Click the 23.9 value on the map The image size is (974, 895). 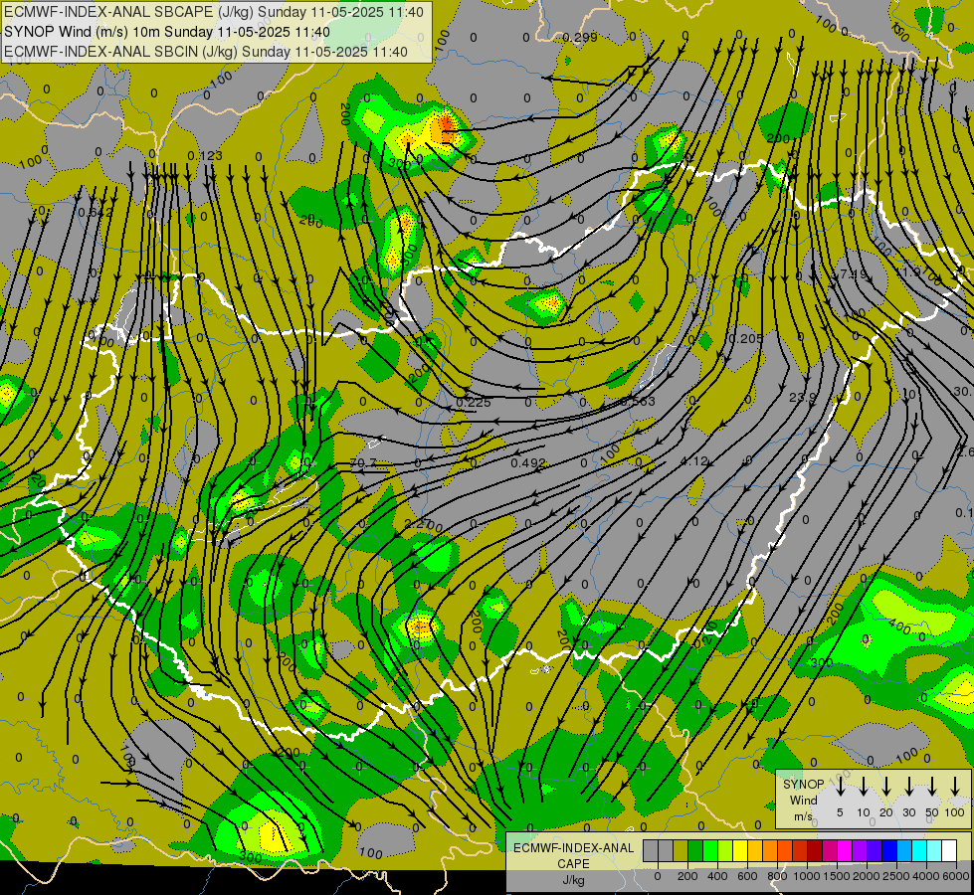802,397
